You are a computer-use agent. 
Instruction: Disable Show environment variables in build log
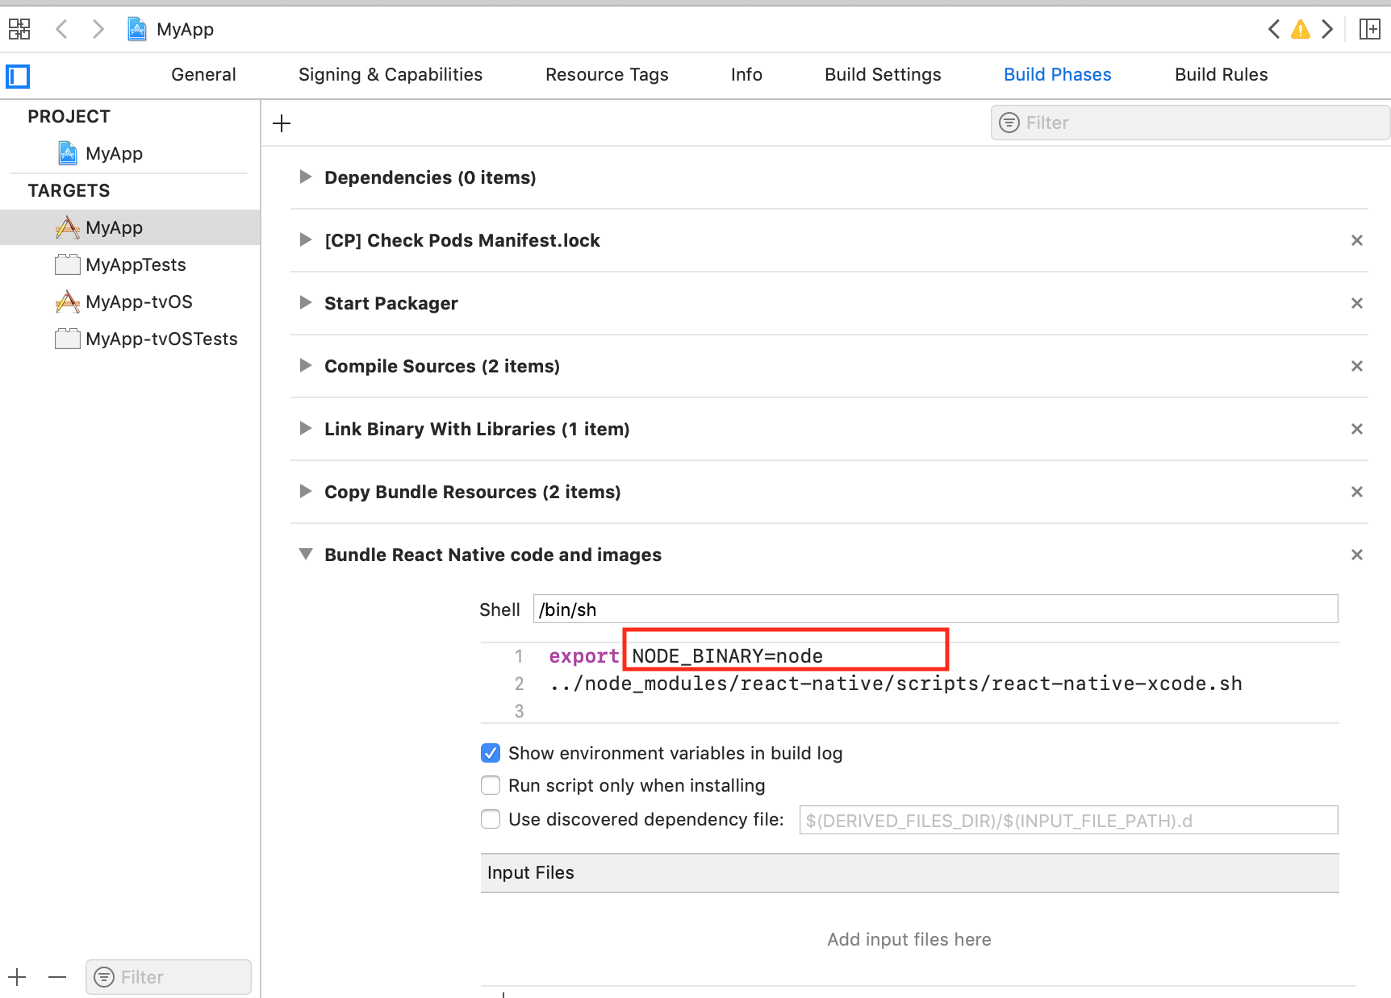pyautogui.click(x=491, y=753)
